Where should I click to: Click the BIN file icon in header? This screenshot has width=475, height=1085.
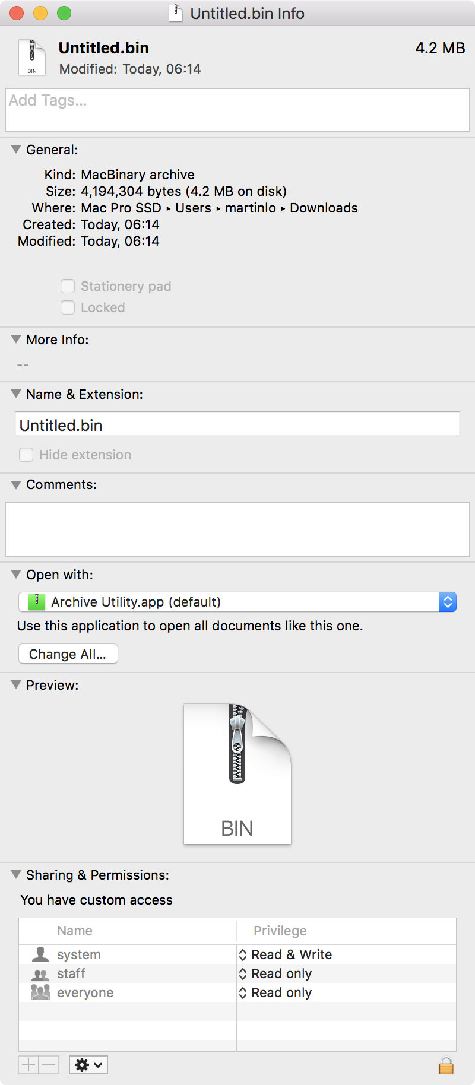[x=32, y=57]
